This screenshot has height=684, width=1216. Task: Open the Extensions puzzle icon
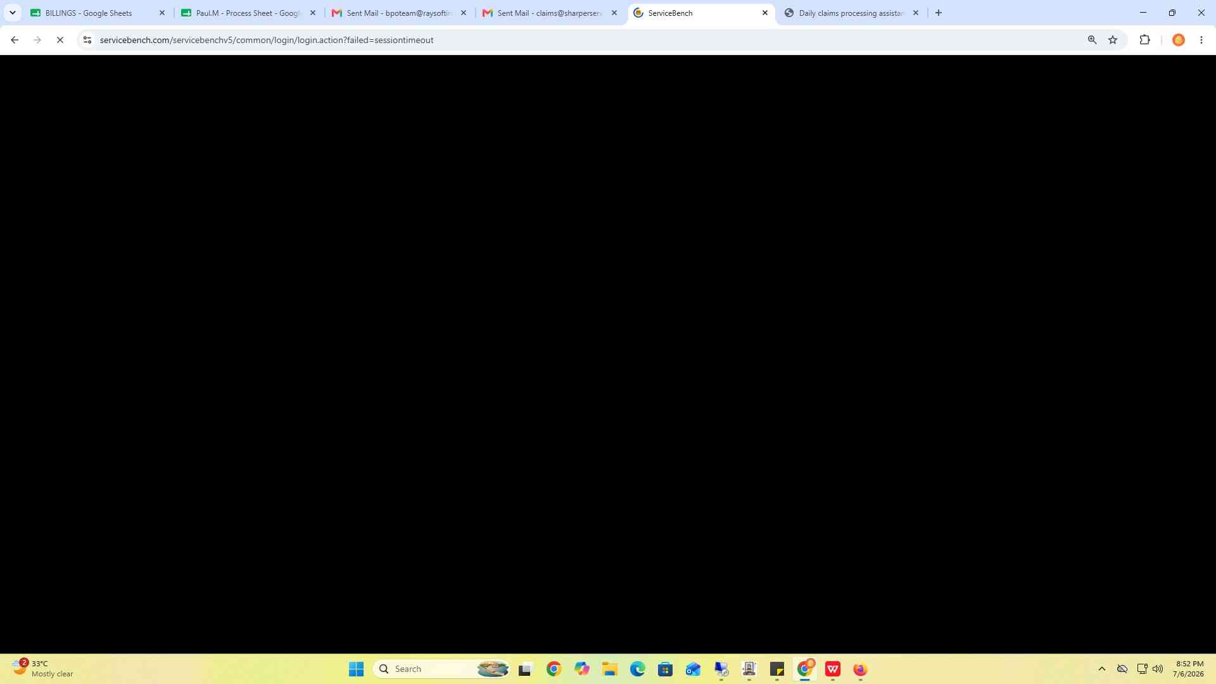click(1144, 40)
